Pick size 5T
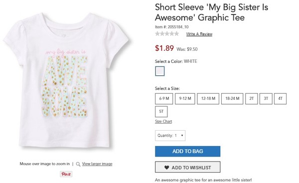The image size is (299, 183). (x=161, y=111)
